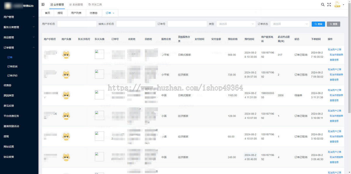Focus the 接单人手机号 search field

pos(136,24)
